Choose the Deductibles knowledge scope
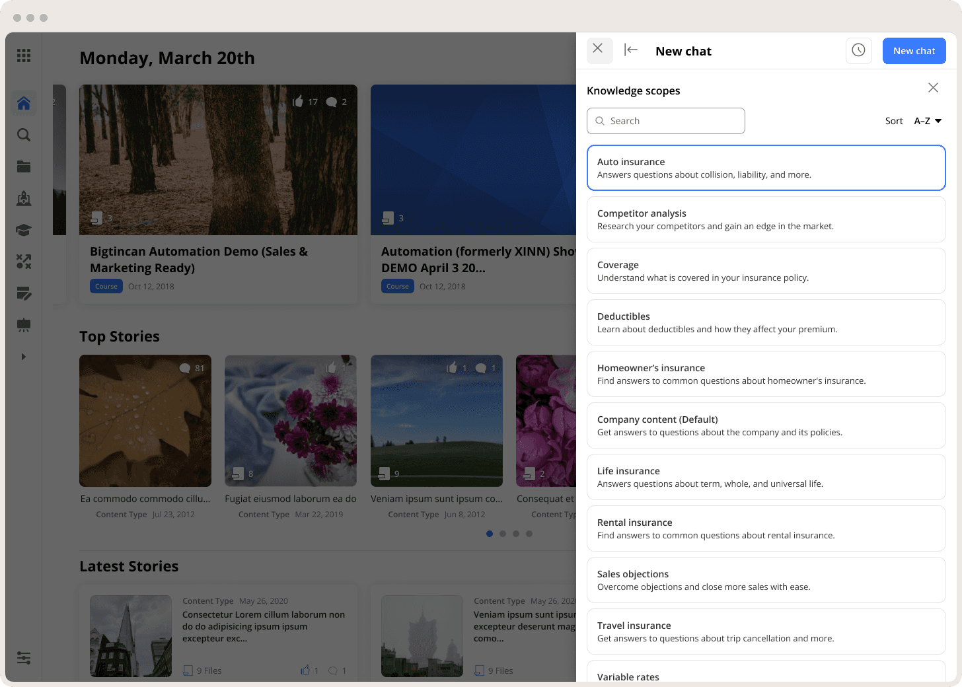 (x=766, y=322)
